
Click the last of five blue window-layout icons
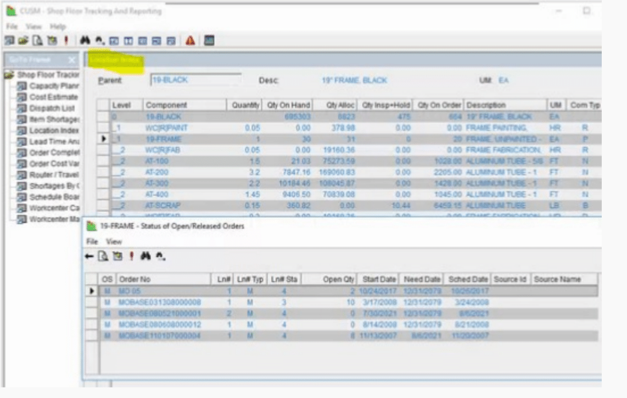(171, 40)
